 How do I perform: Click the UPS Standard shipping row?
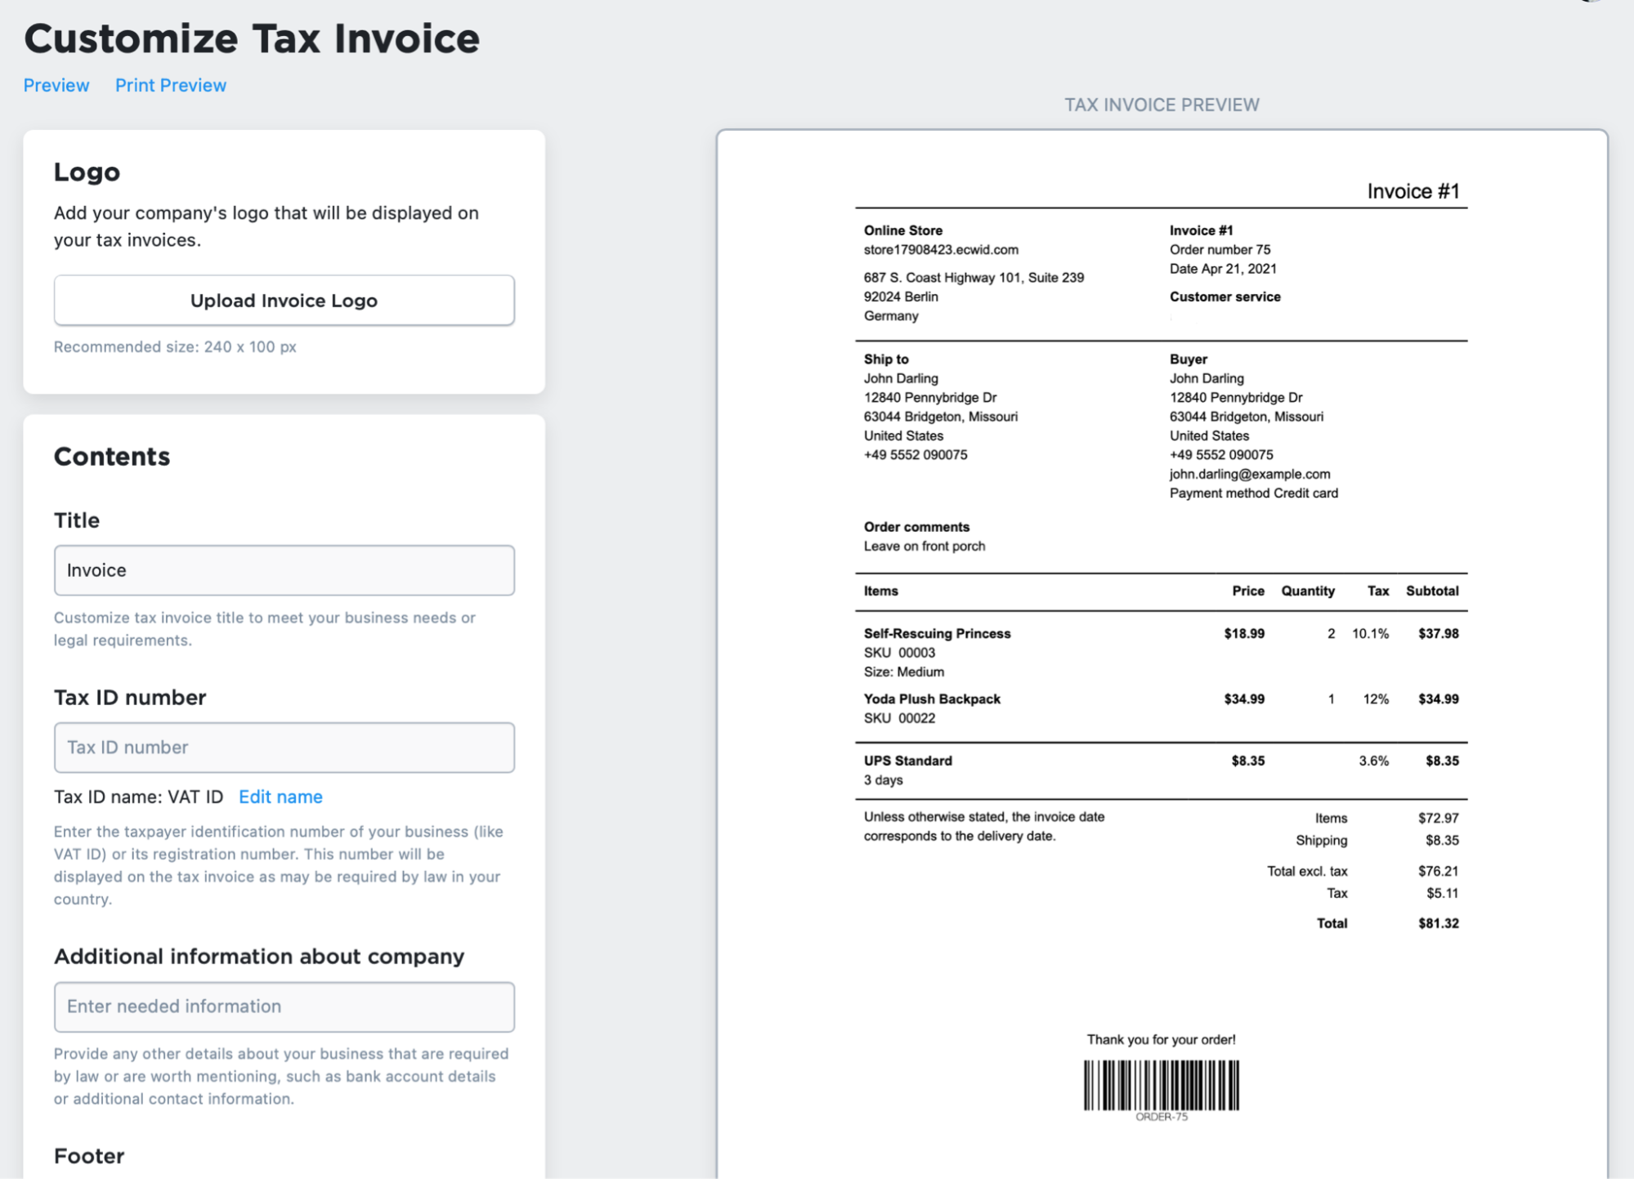click(x=907, y=761)
